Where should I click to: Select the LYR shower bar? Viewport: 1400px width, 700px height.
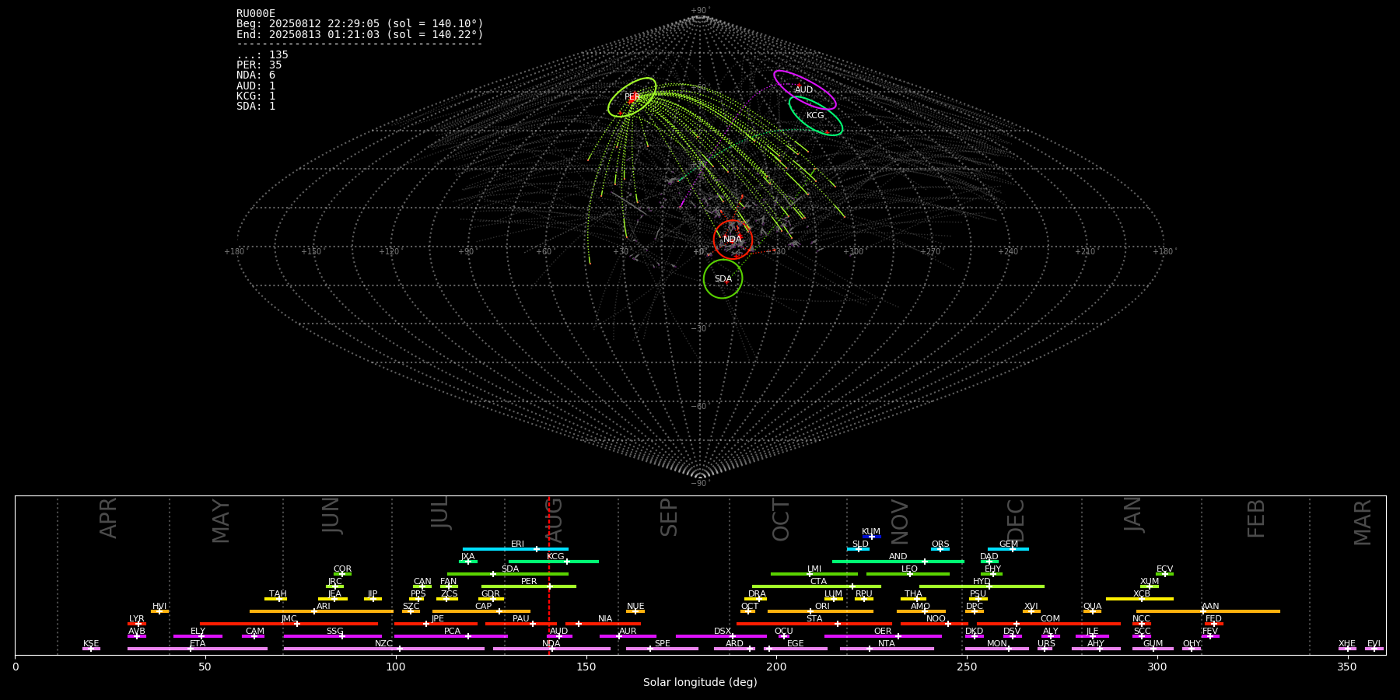click(x=137, y=624)
